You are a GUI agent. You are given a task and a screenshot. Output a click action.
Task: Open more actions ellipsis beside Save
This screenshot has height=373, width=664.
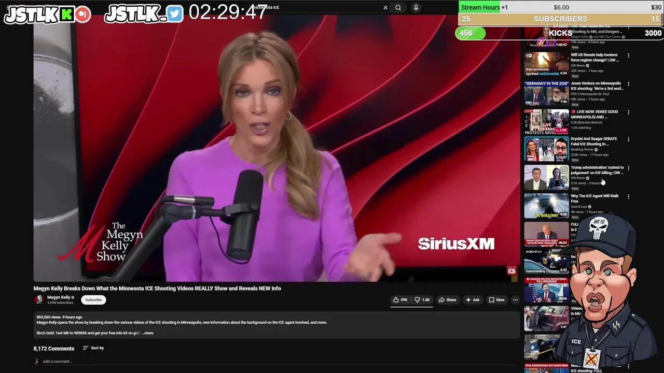[x=515, y=299]
